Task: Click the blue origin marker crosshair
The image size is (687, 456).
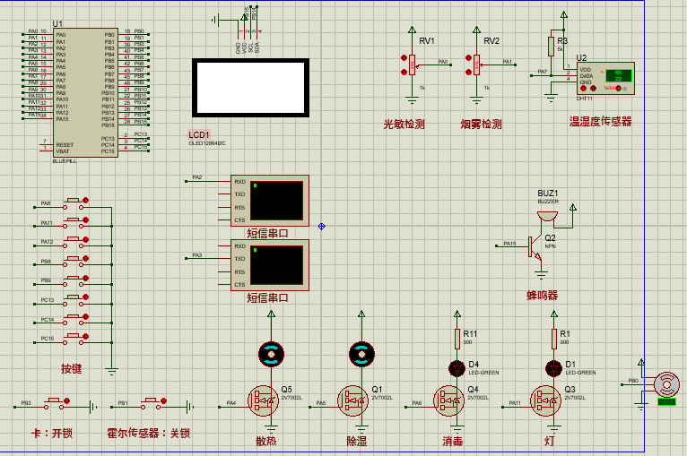Action: [322, 227]
